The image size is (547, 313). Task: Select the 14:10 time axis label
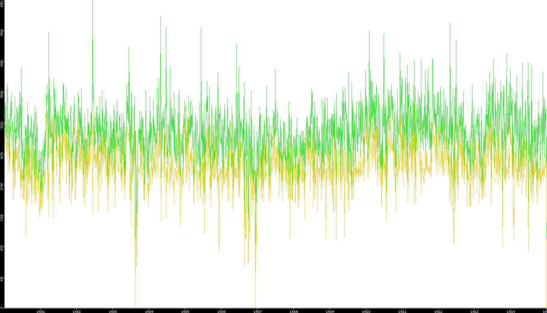tap(366, 311)
